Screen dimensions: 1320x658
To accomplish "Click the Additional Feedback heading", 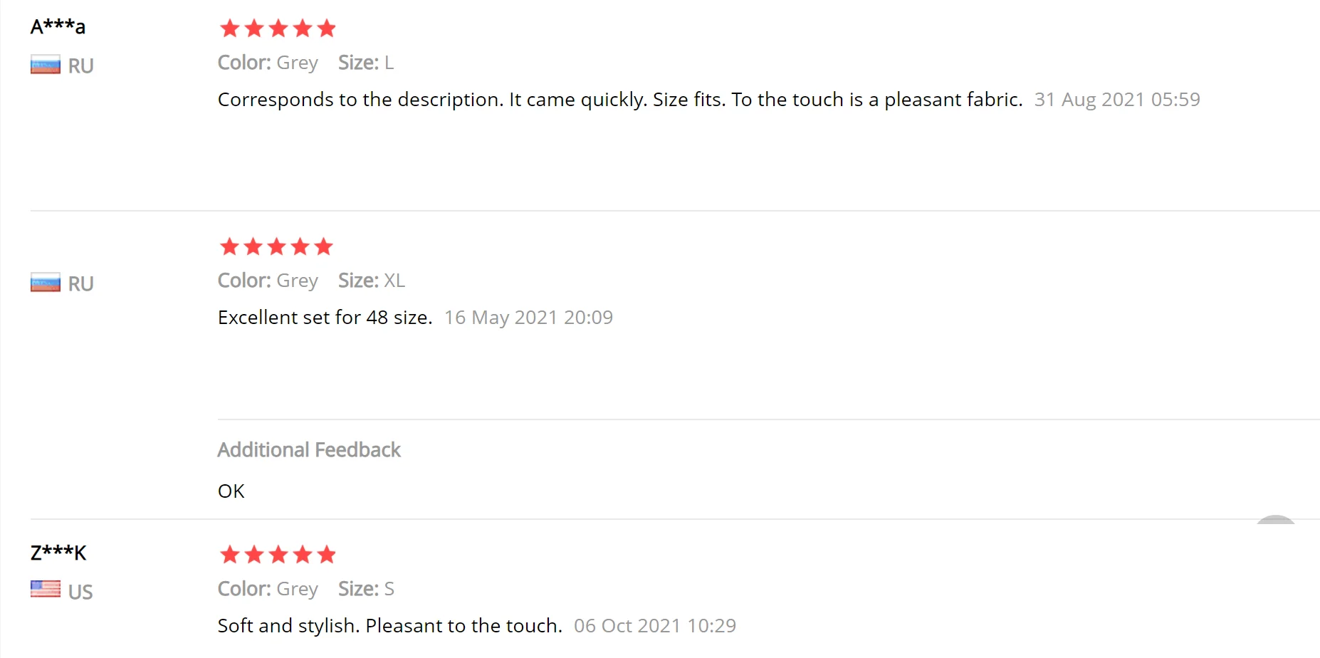I will tap(309, 450).
